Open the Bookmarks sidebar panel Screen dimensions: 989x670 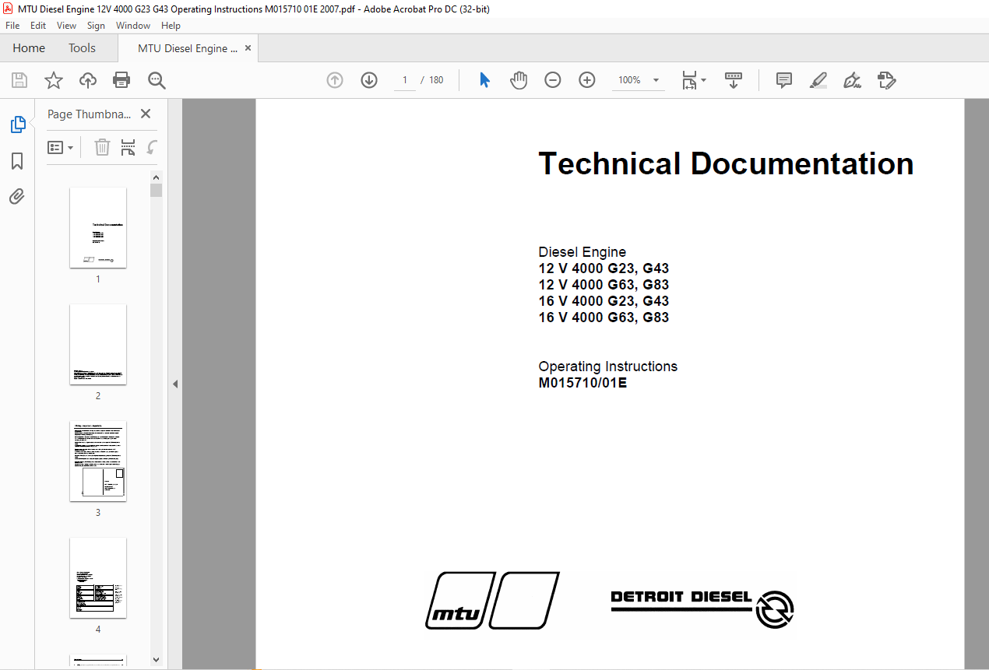[17, 161]
